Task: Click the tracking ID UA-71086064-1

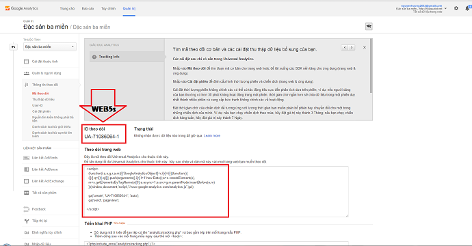Action: click(x=102, y=137)
